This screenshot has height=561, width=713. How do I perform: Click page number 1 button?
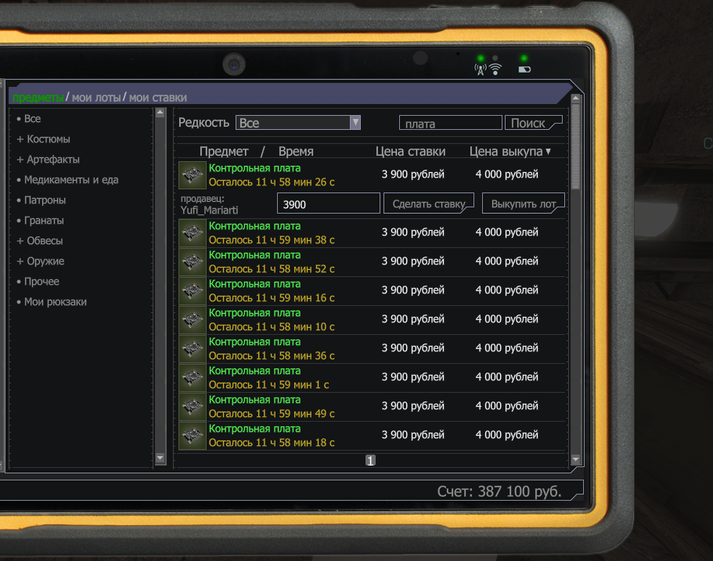click(x=371, y=461)
